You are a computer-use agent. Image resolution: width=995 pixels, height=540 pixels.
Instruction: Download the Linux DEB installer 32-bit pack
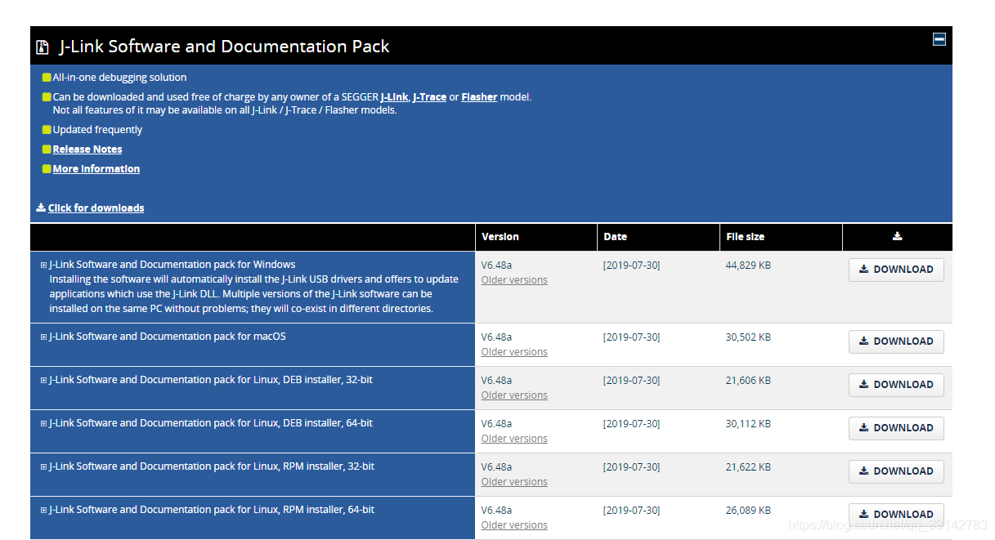click(896, 385)
